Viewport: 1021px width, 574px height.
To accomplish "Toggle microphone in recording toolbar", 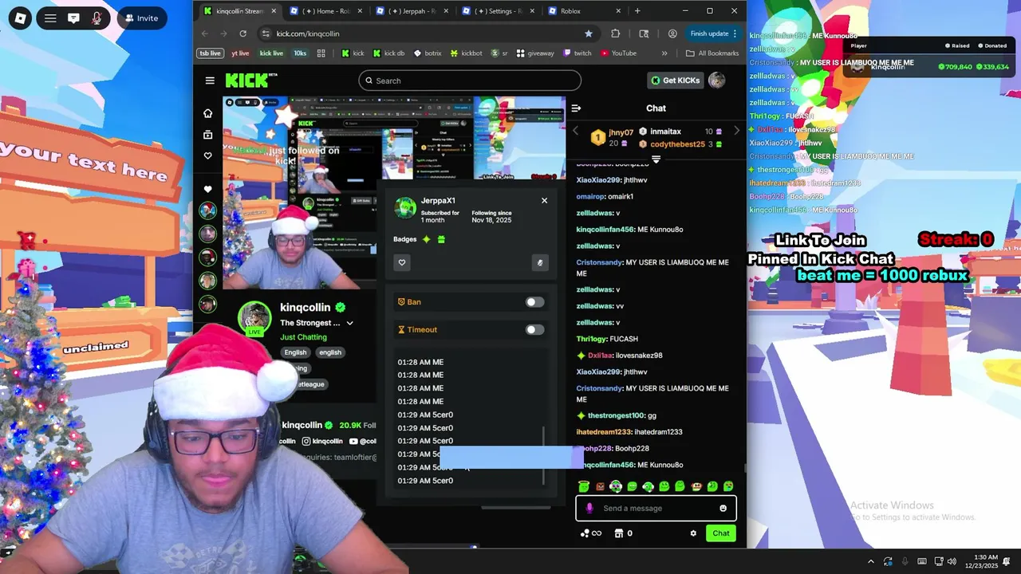I will tap(97, 18).
